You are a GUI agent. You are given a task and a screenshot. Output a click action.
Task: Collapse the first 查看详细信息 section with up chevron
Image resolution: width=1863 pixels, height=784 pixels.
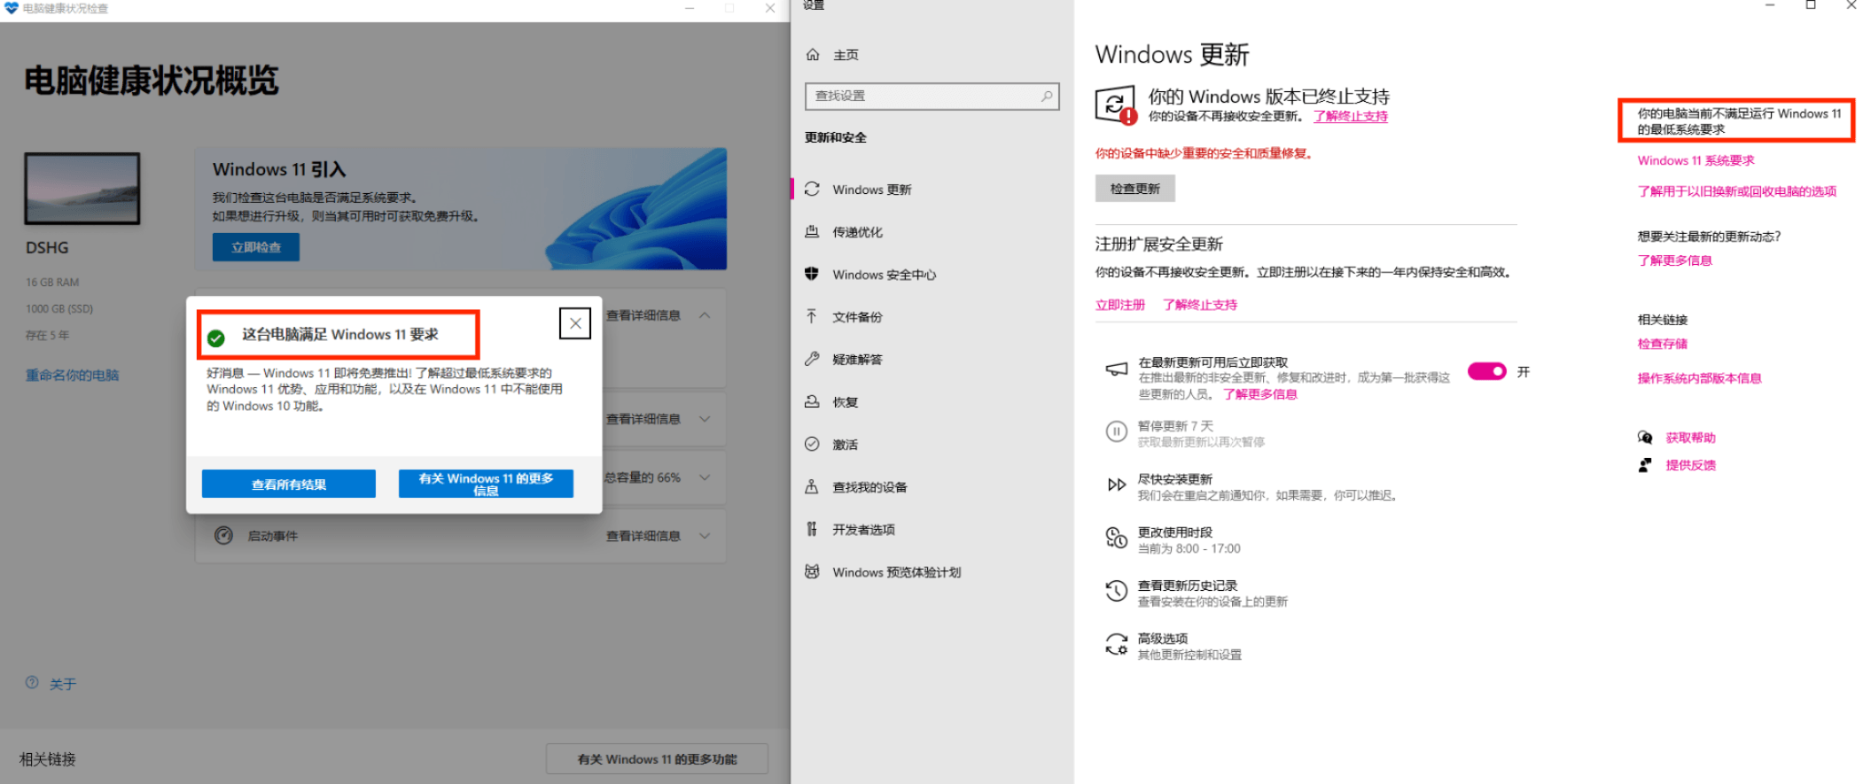coord(705,315)
